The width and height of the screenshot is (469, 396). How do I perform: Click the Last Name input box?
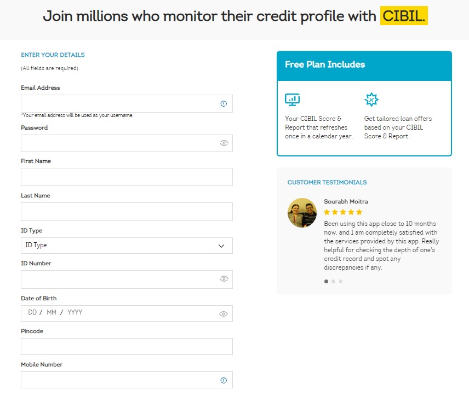pos(127,212)
